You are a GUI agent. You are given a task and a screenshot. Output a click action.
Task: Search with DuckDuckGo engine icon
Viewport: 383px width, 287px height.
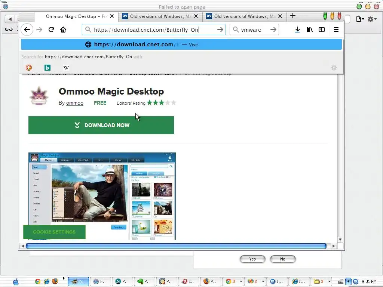pyautogui.click(x=29, y=68)
